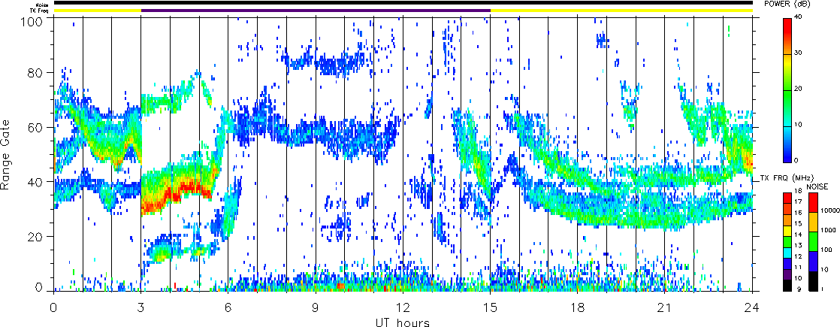Screen dimensions: 840x327
Task: Click tick label "18" on the UT hours axis
Action: [x=578, y=309]
